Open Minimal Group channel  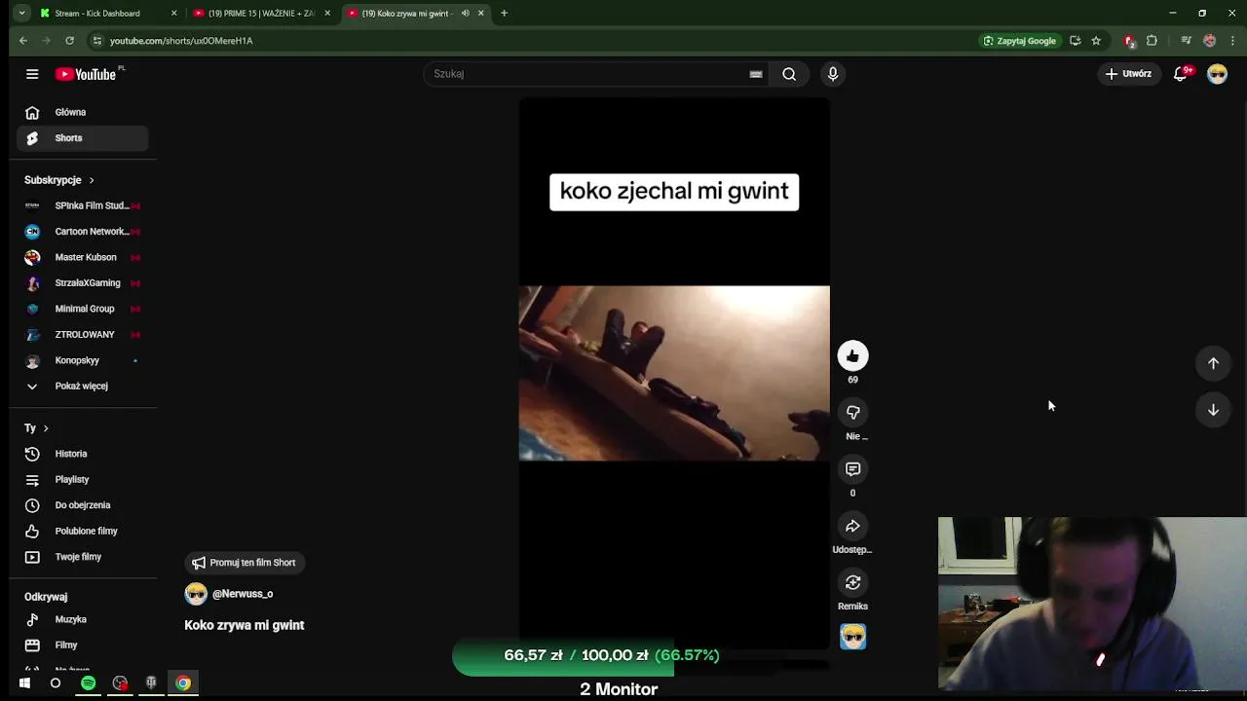pyautogui.click(x=82, y=309)
